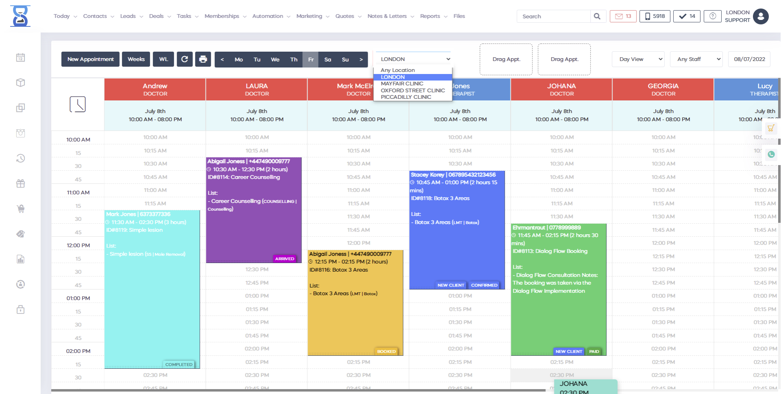Click the date field showing 08/07/2022

click(x=749, y=59)
